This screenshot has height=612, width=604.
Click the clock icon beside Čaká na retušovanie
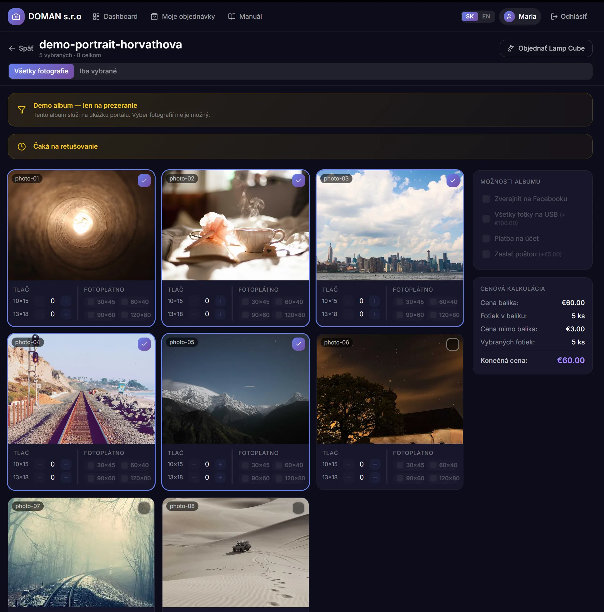point(22,146)
